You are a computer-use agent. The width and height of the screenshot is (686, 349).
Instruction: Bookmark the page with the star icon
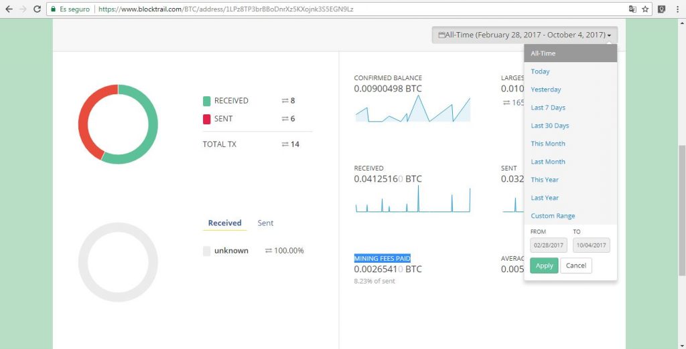tap(645, 9)
